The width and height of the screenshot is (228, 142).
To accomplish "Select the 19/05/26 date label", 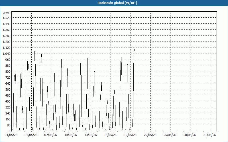I will coord(130,135).
